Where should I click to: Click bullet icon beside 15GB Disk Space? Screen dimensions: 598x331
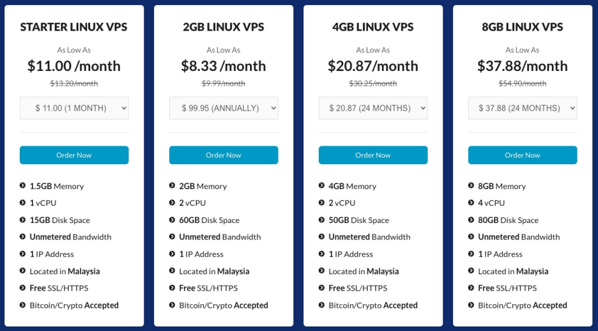(x=22, y=220)
